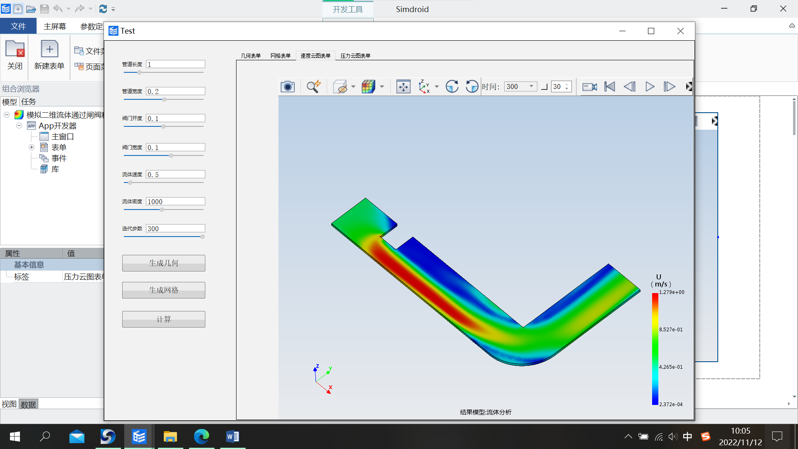Screen dimensions: 798x449
Task: Step forward one frame
Action: (x=669, y=86)
